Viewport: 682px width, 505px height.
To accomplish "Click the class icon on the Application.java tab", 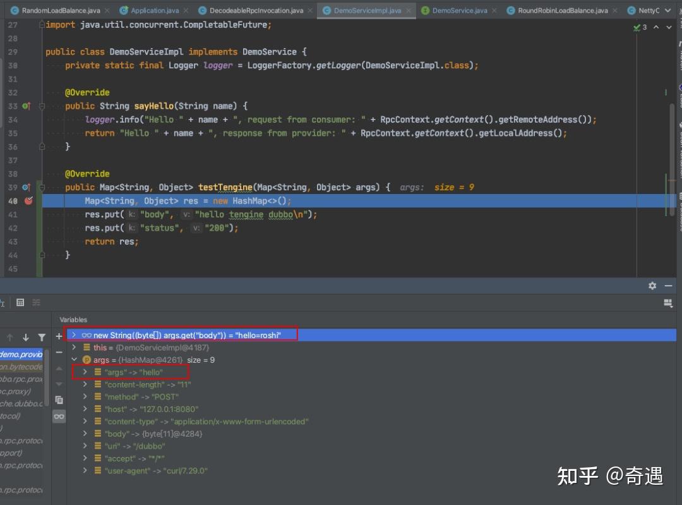I will pos(124,10).
